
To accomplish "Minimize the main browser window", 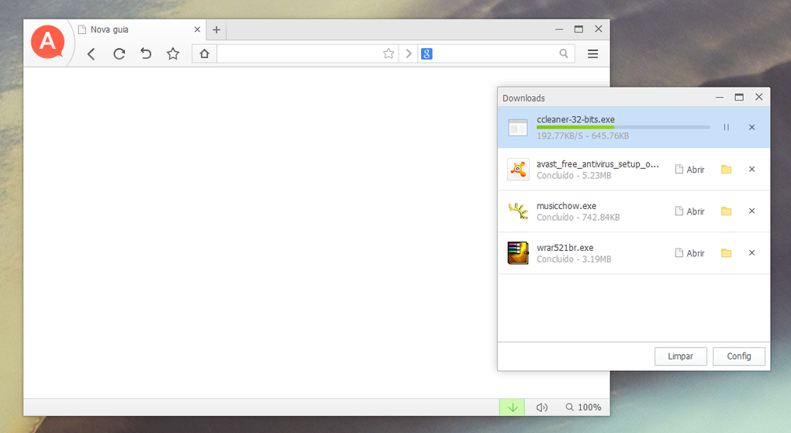I will pyautogui.click(x=559, y=29).
